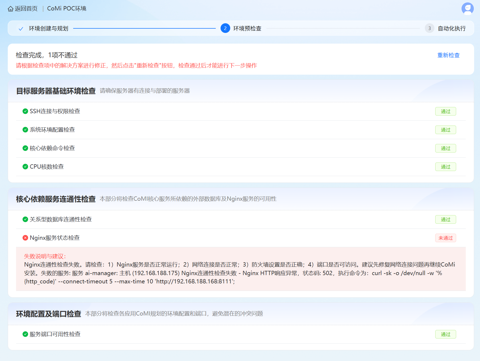Click the green icon beside 服务端口可用性检查
The width and height of the screenshot is (480, 361).
tap(25, 334)
